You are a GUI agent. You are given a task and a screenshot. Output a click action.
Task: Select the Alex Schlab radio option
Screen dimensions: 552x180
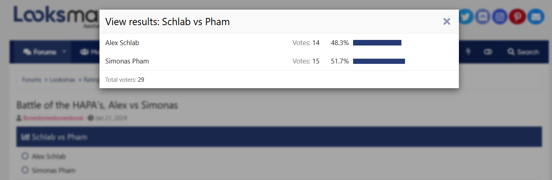coord(25,156)
